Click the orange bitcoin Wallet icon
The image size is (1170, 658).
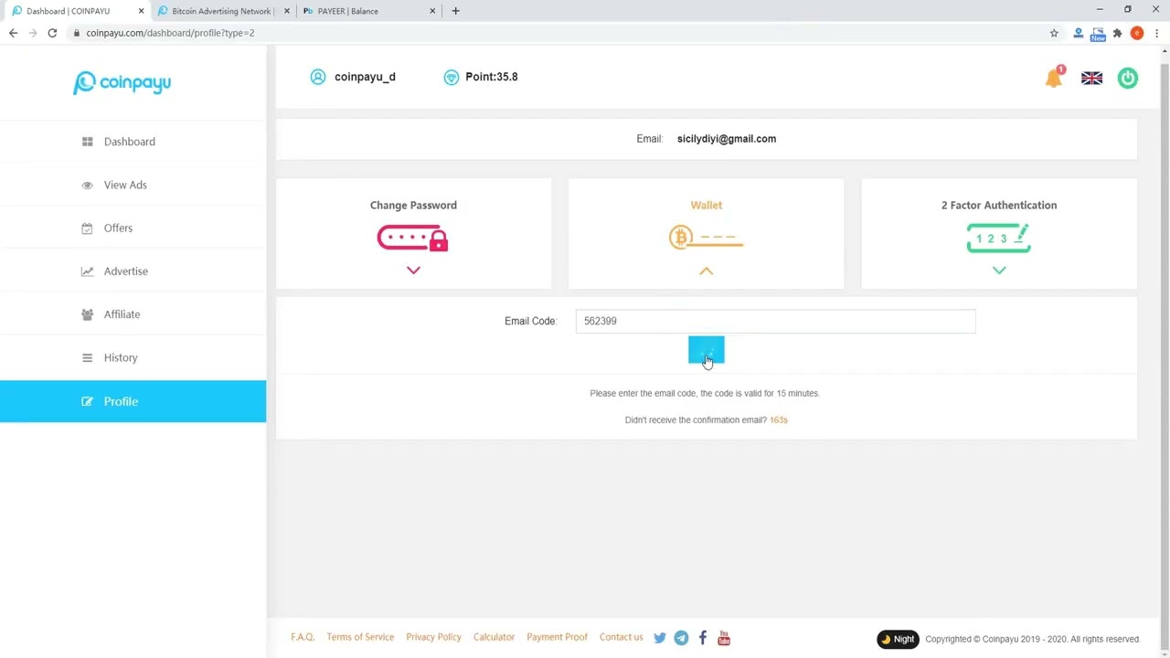coord(706,238)
